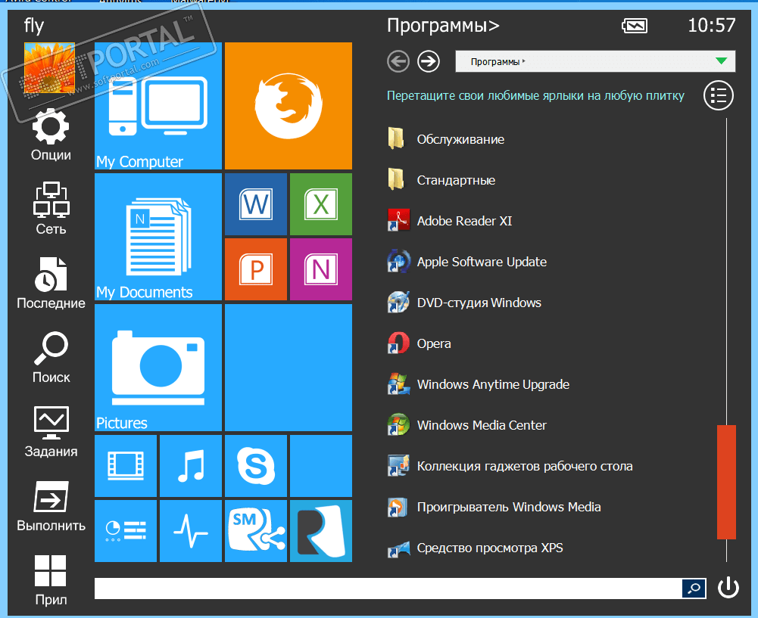Click the flower user avatar picture

[x=49, y=67]
